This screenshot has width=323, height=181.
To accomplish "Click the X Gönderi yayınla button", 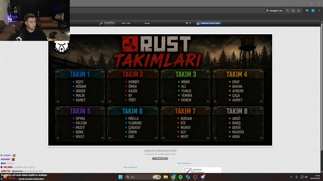I will click(160, 159).
